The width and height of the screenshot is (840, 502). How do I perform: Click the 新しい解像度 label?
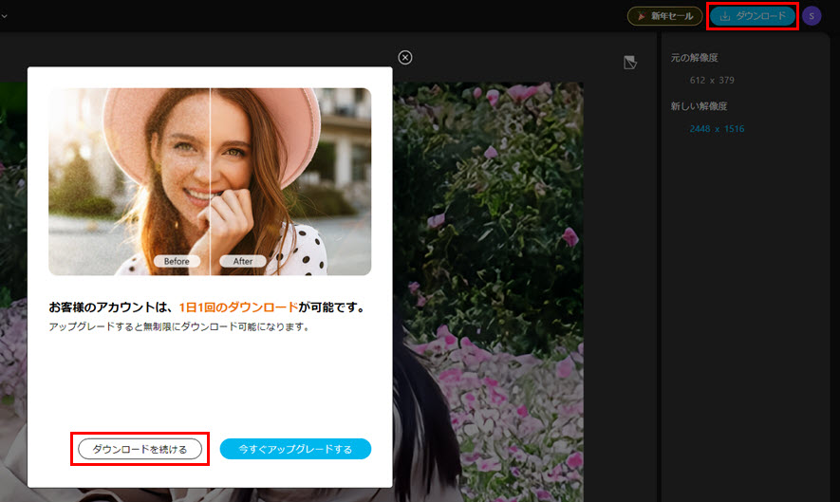(700, 106)
